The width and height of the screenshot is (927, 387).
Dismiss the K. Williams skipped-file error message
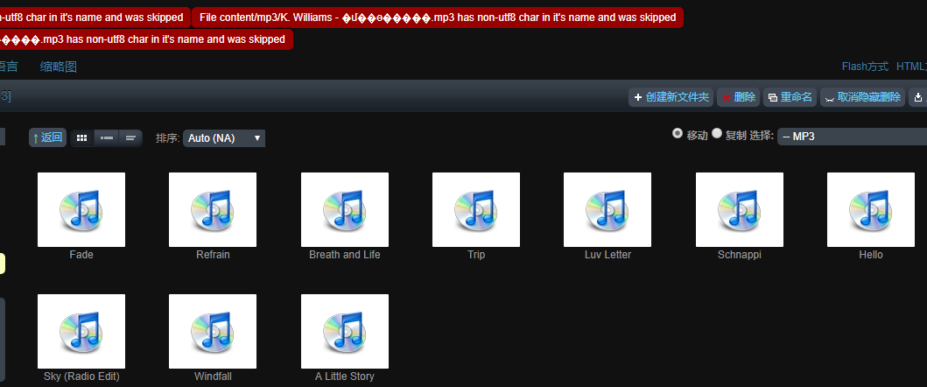point(438,18)
